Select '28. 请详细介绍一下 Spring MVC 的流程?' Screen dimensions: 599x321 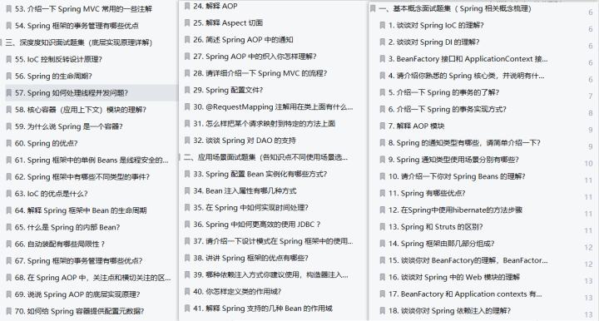(260, 73)
